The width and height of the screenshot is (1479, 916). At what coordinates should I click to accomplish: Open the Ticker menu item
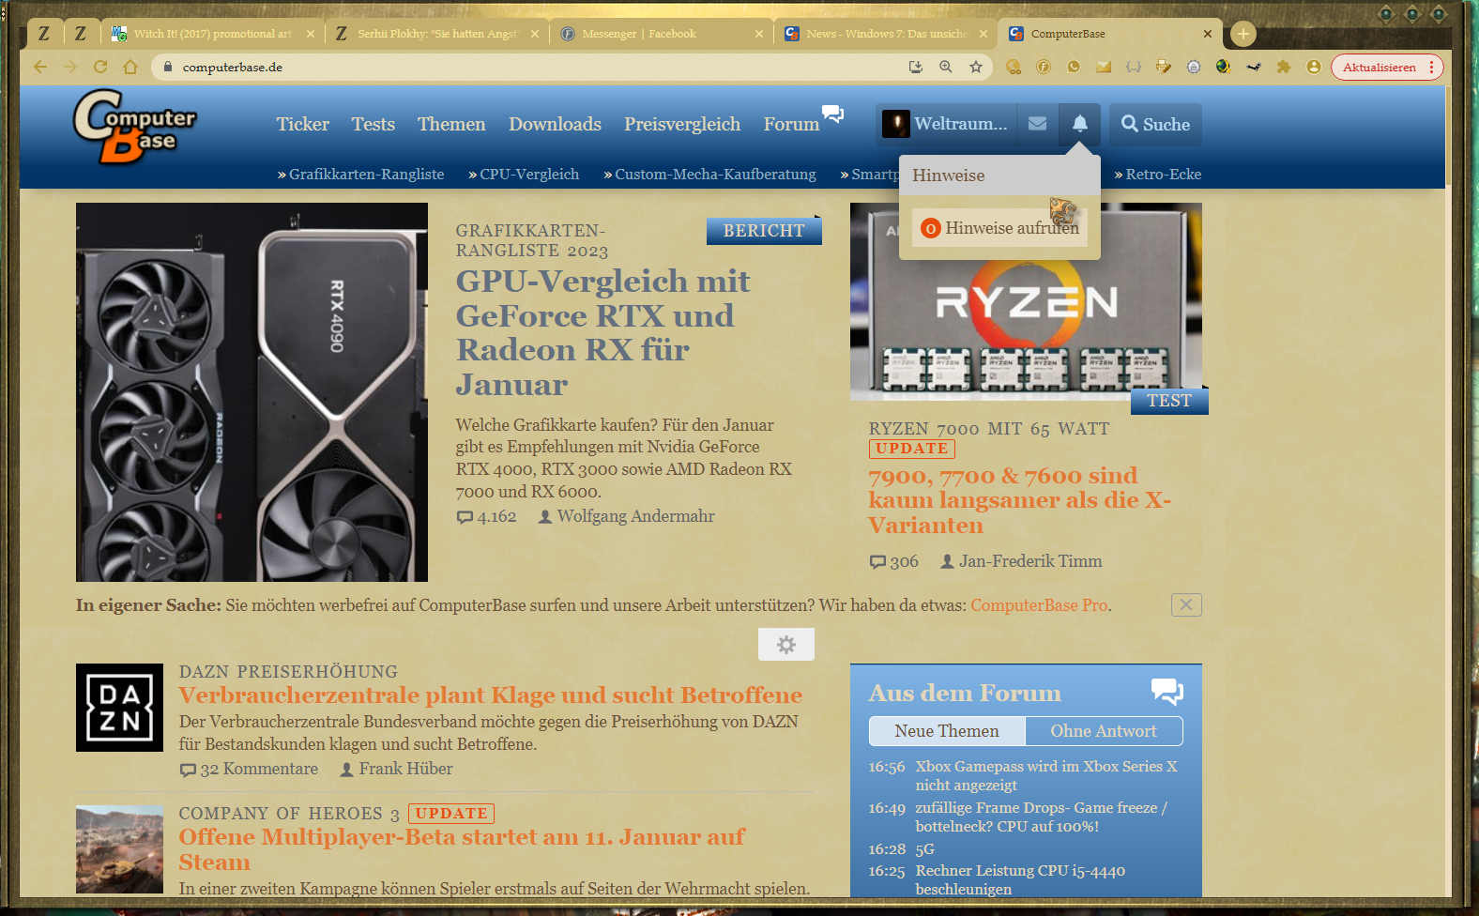302,124
